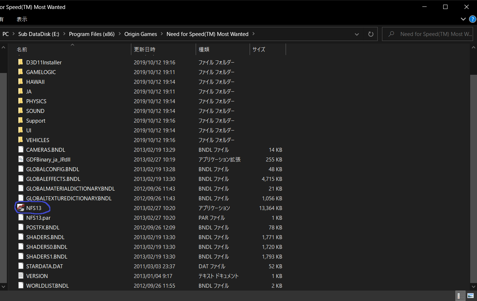Click the GLOBALCONFIG.BNDL file icon

(21, 169)
